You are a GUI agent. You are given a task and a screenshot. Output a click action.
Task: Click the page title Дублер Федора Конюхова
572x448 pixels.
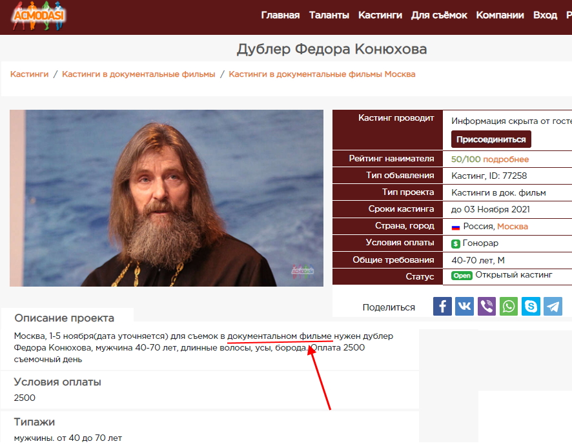click(x=332, y=49)
